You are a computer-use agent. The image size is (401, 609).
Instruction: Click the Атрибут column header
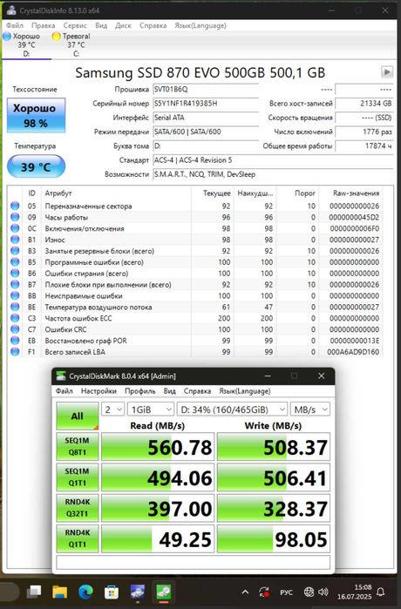pyautogui.click(x=116, y=193)
